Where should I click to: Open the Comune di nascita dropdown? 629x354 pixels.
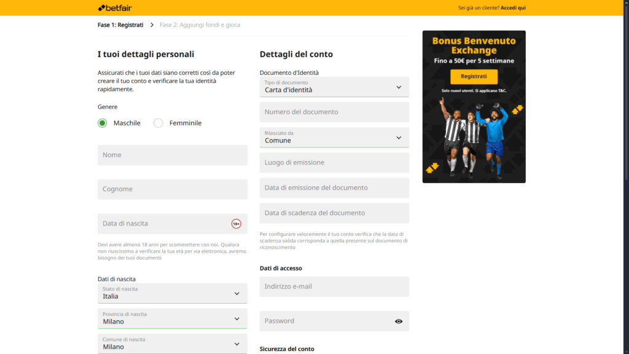pyautogui.click(x=237, y=343)
